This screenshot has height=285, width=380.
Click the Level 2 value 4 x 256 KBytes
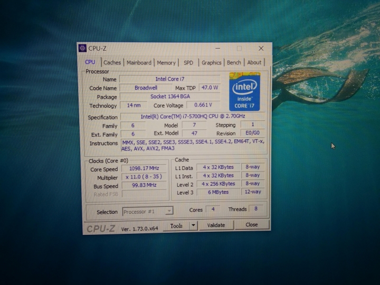[x=218, y=184]
